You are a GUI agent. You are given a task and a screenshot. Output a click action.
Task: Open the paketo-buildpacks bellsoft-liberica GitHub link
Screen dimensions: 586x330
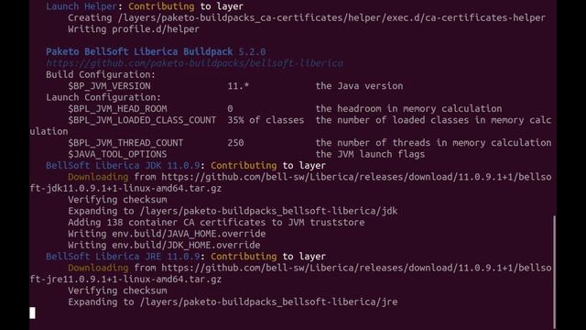[194, 63]
